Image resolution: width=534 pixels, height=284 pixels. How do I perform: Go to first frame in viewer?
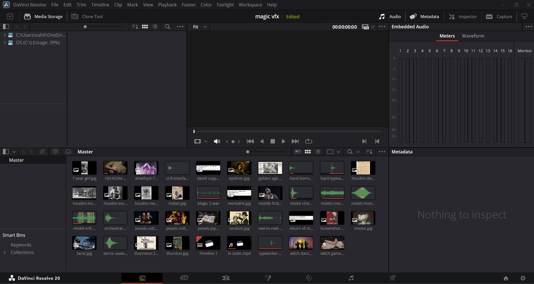[x=250, y=141]
